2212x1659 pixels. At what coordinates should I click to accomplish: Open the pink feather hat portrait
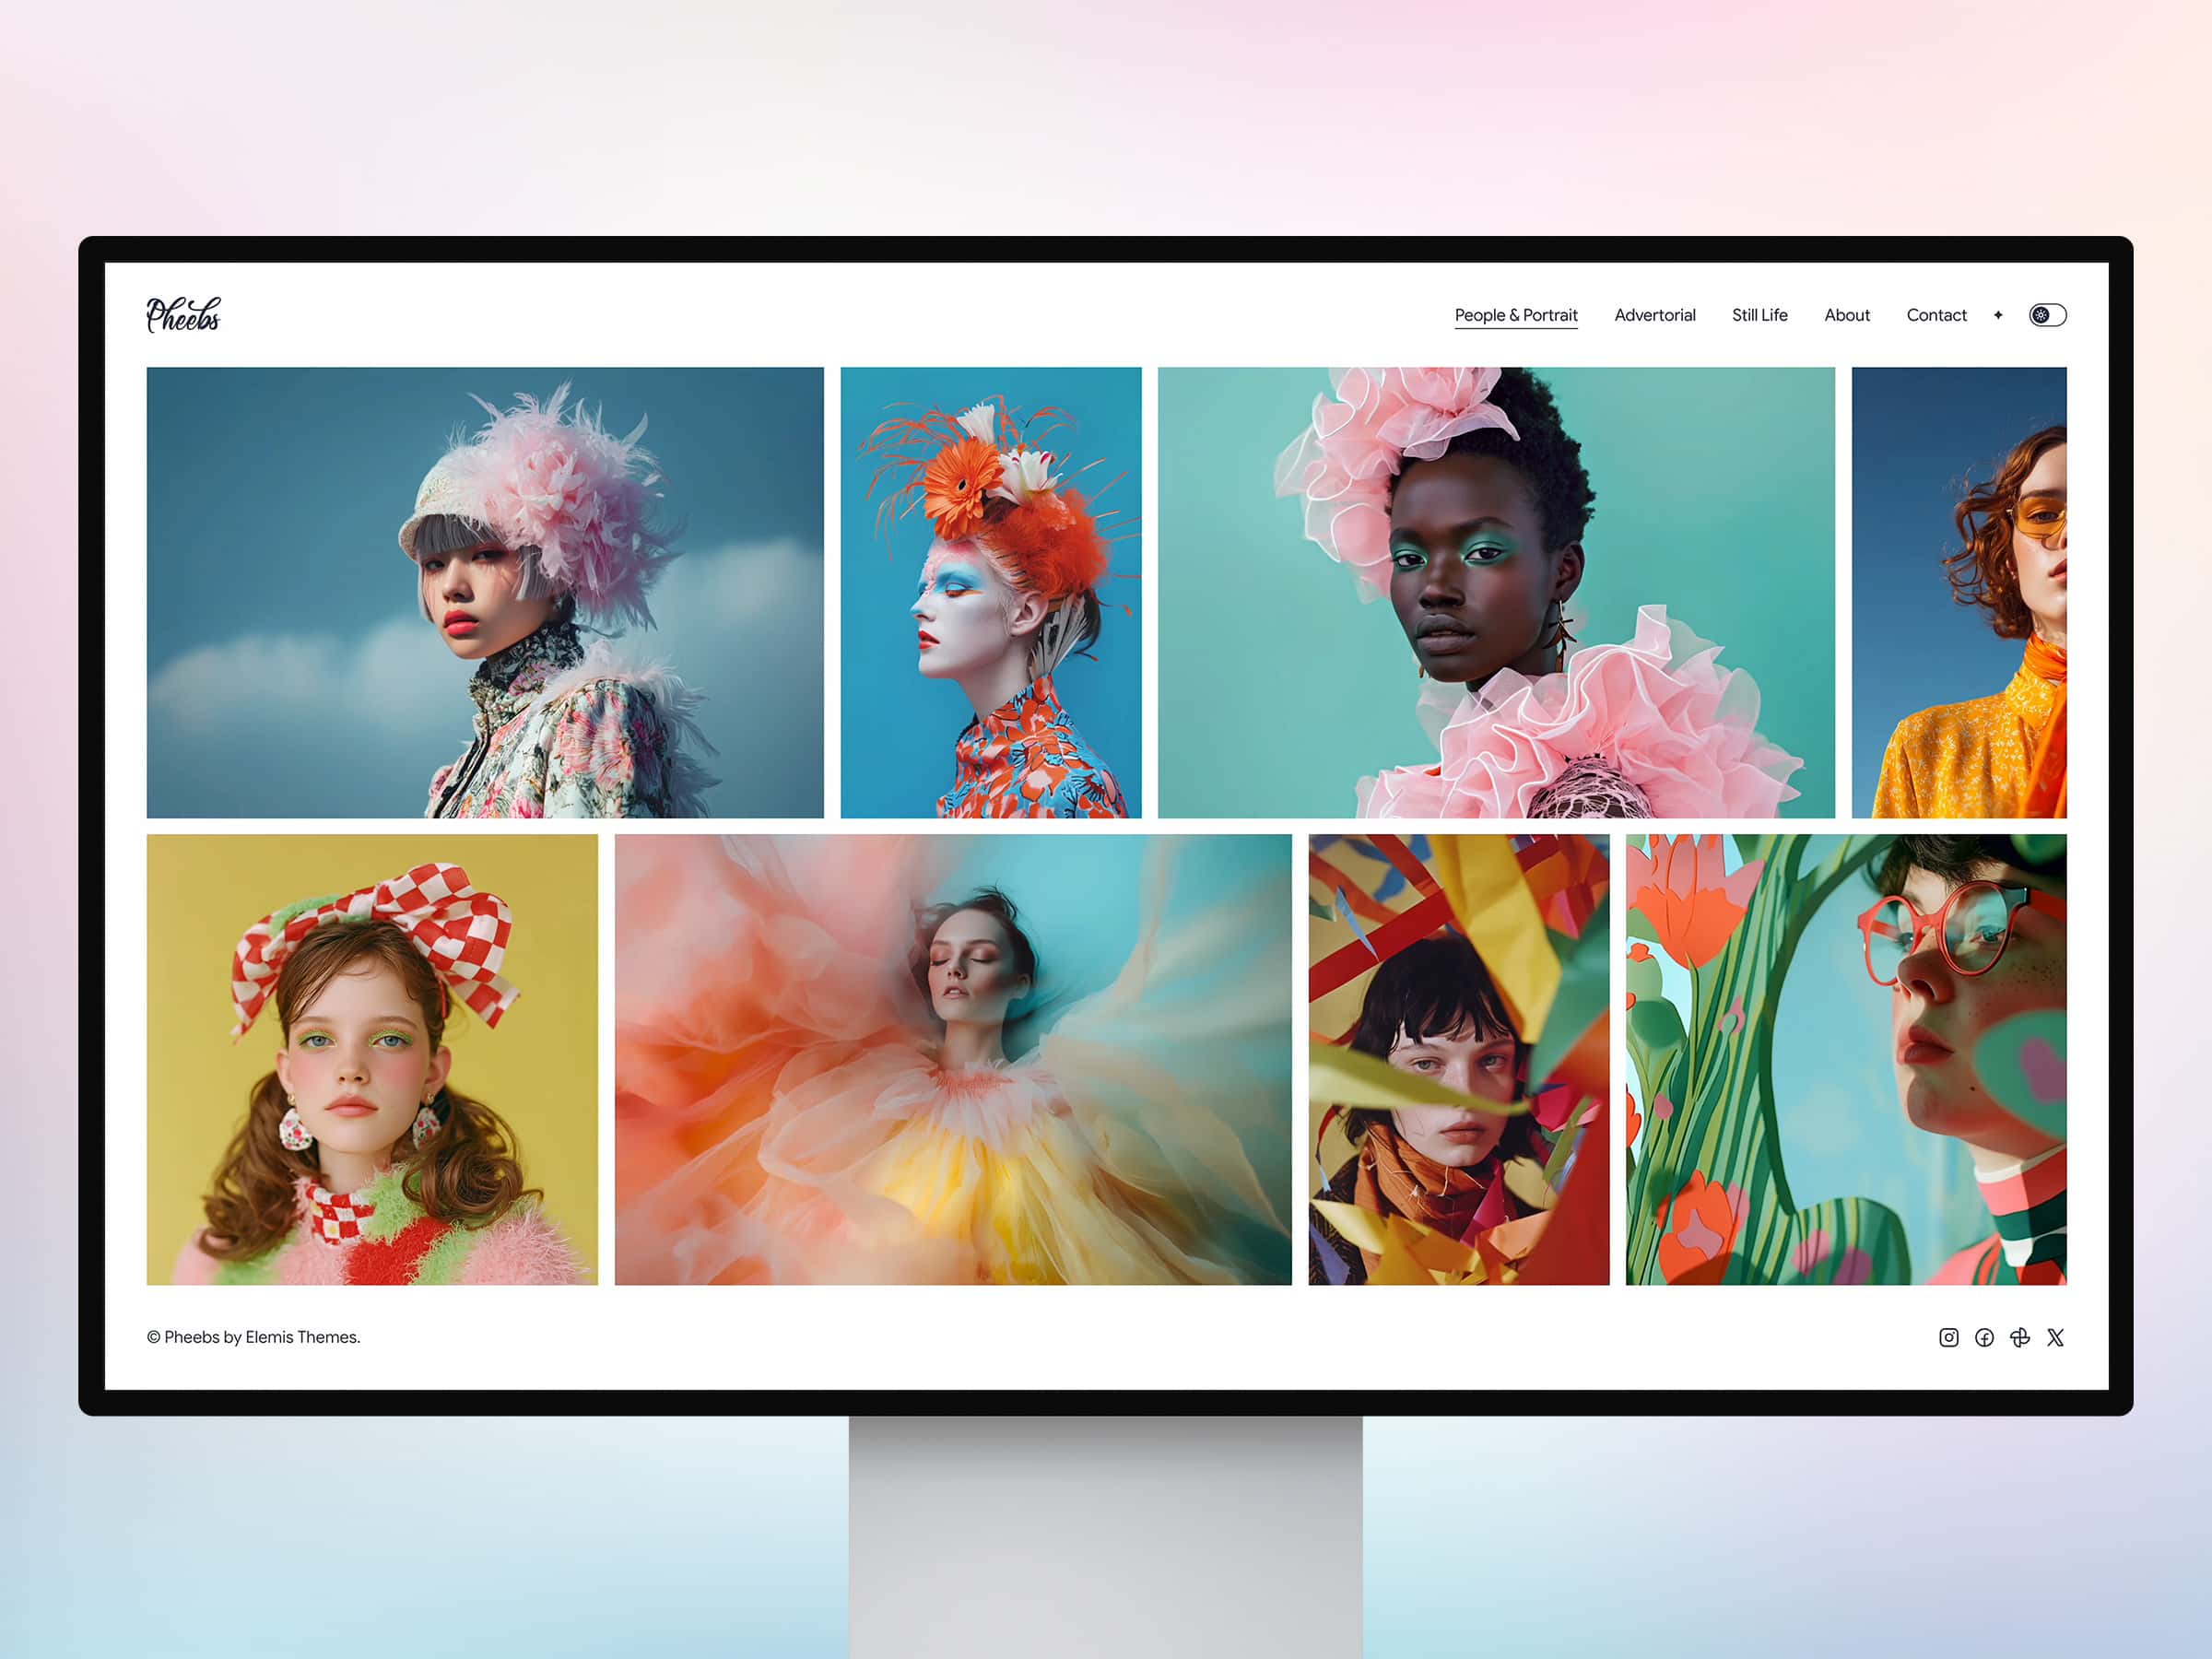485,592
